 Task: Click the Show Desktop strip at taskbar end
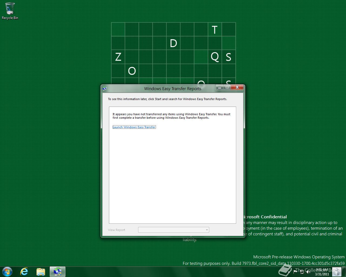(344, 272)
